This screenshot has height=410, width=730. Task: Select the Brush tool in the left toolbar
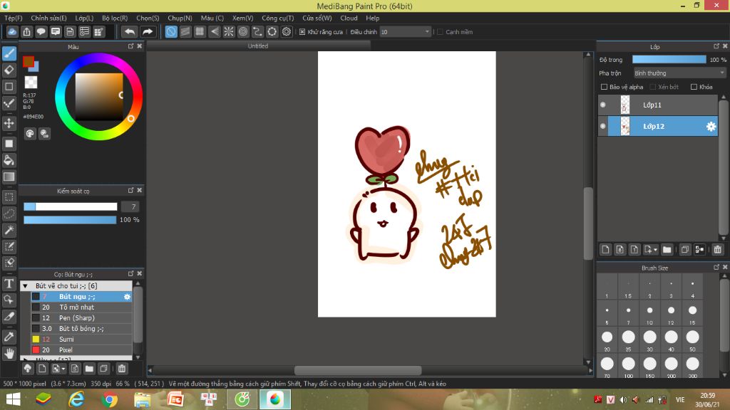pyautogui.click(x=9, y=53)
